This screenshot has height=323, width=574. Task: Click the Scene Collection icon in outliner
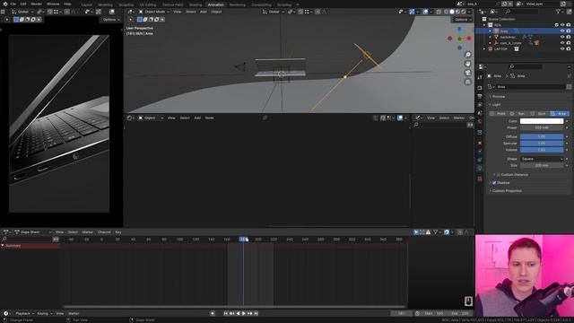[484, 19]
